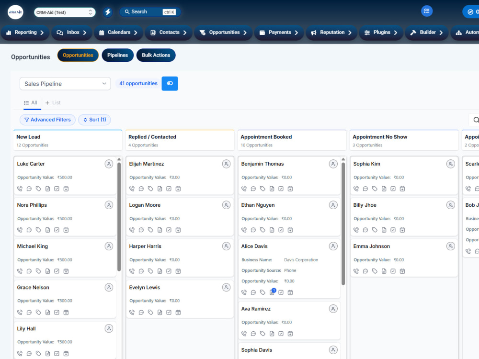This screenshot has width=479, height=359.
Task: Open the Bulk Actions tab
Action: pyautogui.click(x=156, y=55)
